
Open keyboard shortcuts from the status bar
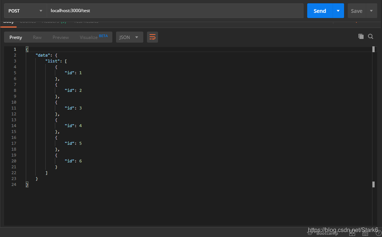[x=365, y=233]
